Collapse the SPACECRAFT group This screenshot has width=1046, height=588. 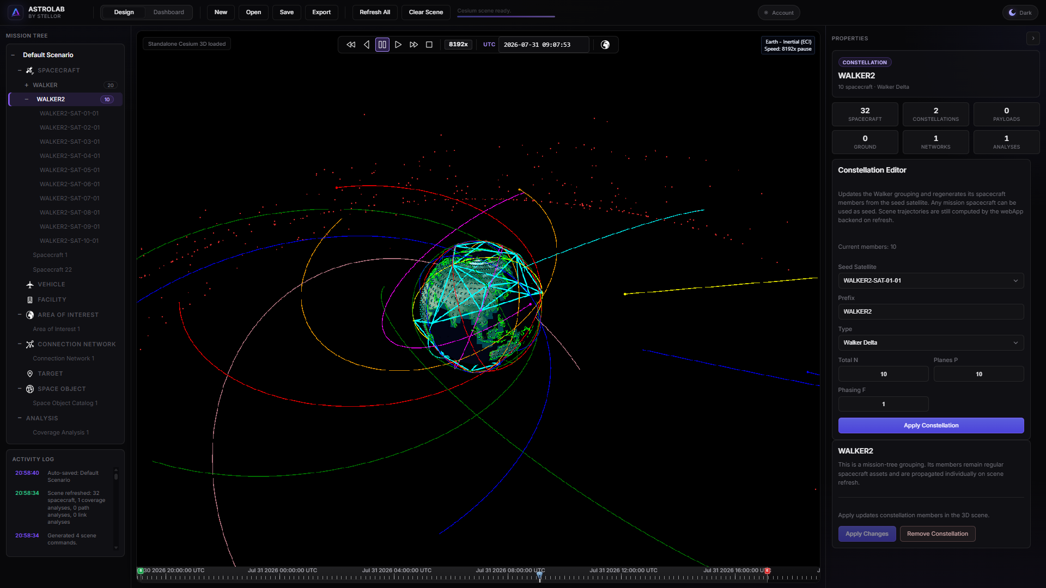pos(20,70)
